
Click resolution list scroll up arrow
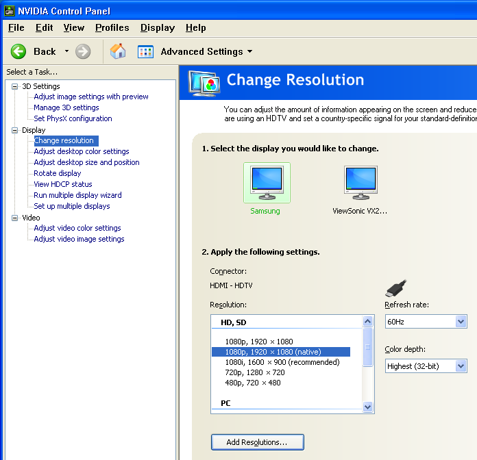tap(367, 321)
